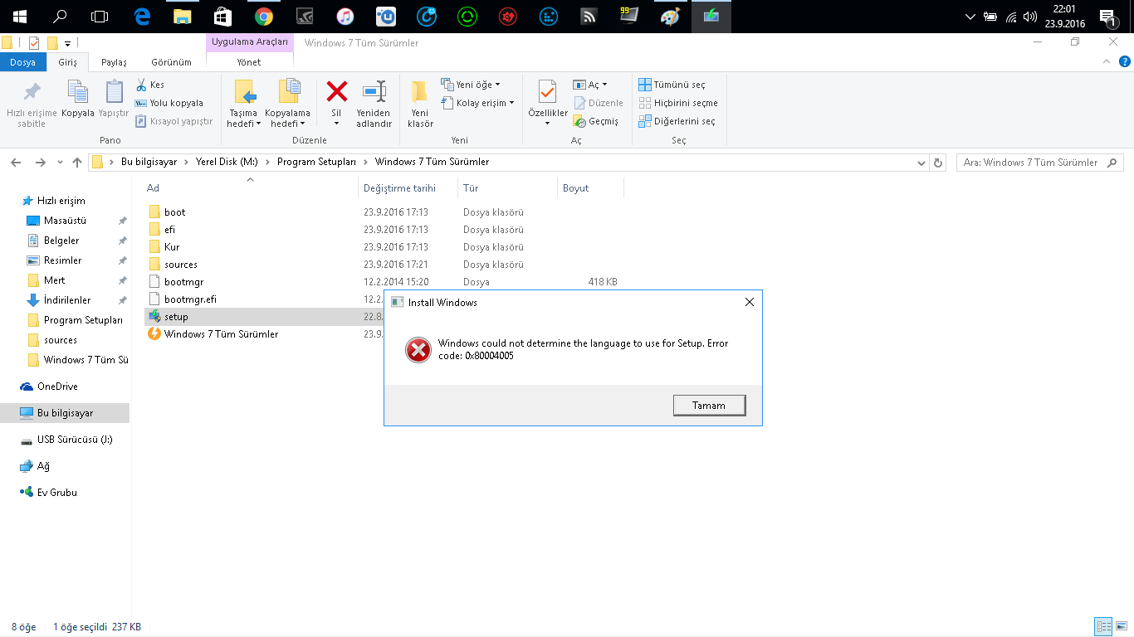Click Kısayol yapıştır option

pos(174,121)
